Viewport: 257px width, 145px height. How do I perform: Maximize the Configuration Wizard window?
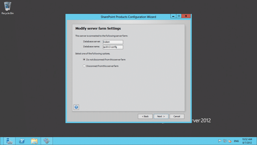(179, 16)
